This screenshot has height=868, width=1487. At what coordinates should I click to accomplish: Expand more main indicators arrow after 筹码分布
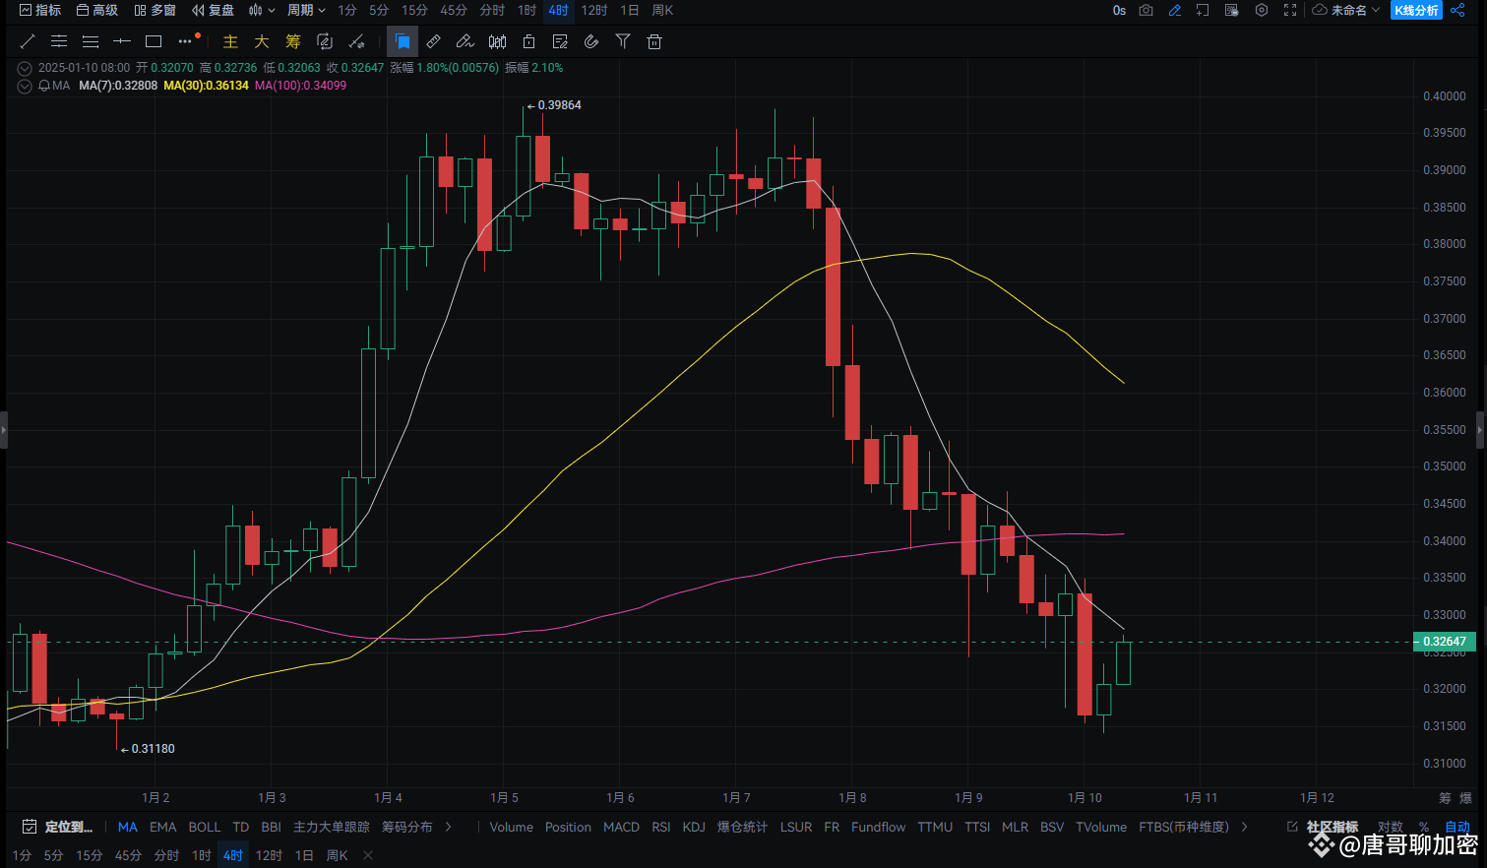click(x=449, y=827)
